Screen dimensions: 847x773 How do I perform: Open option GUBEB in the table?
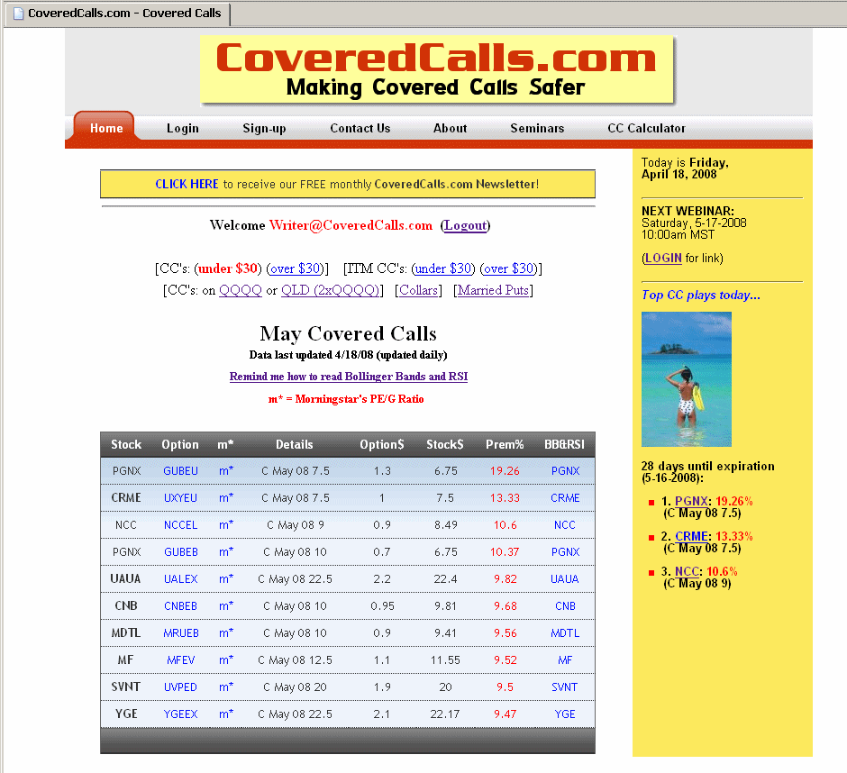point(181,552)
